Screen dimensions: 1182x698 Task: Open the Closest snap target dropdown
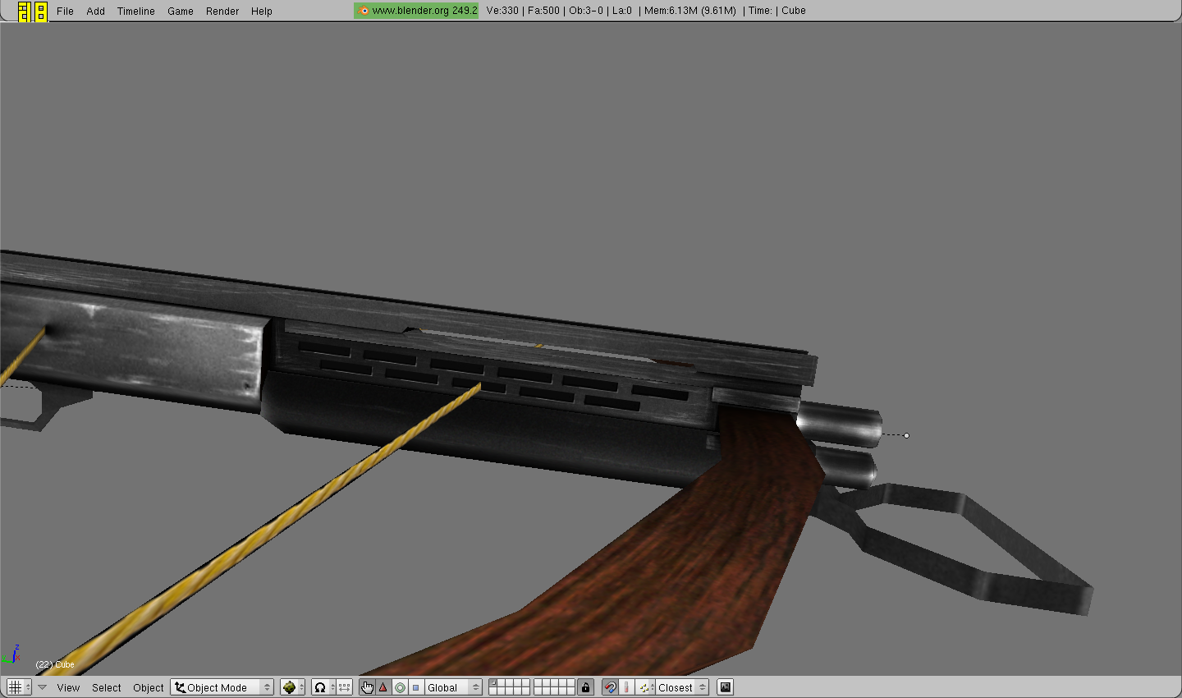pos(681,687)
